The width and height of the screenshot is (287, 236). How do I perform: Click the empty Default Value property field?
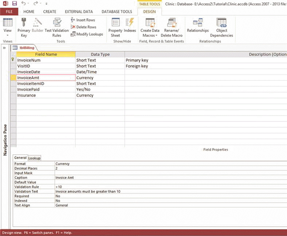click(x=171, y=182)
